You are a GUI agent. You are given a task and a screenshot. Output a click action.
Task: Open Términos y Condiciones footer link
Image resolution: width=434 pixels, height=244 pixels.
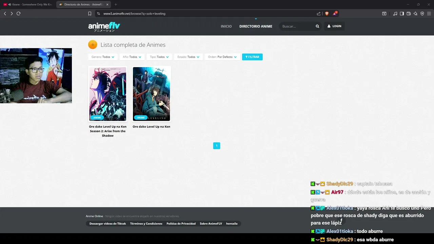pyautogui.click(x=146, y=224)
